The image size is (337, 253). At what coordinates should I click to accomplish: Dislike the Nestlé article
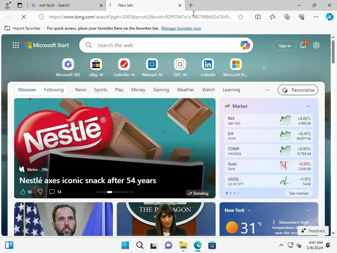40,192
